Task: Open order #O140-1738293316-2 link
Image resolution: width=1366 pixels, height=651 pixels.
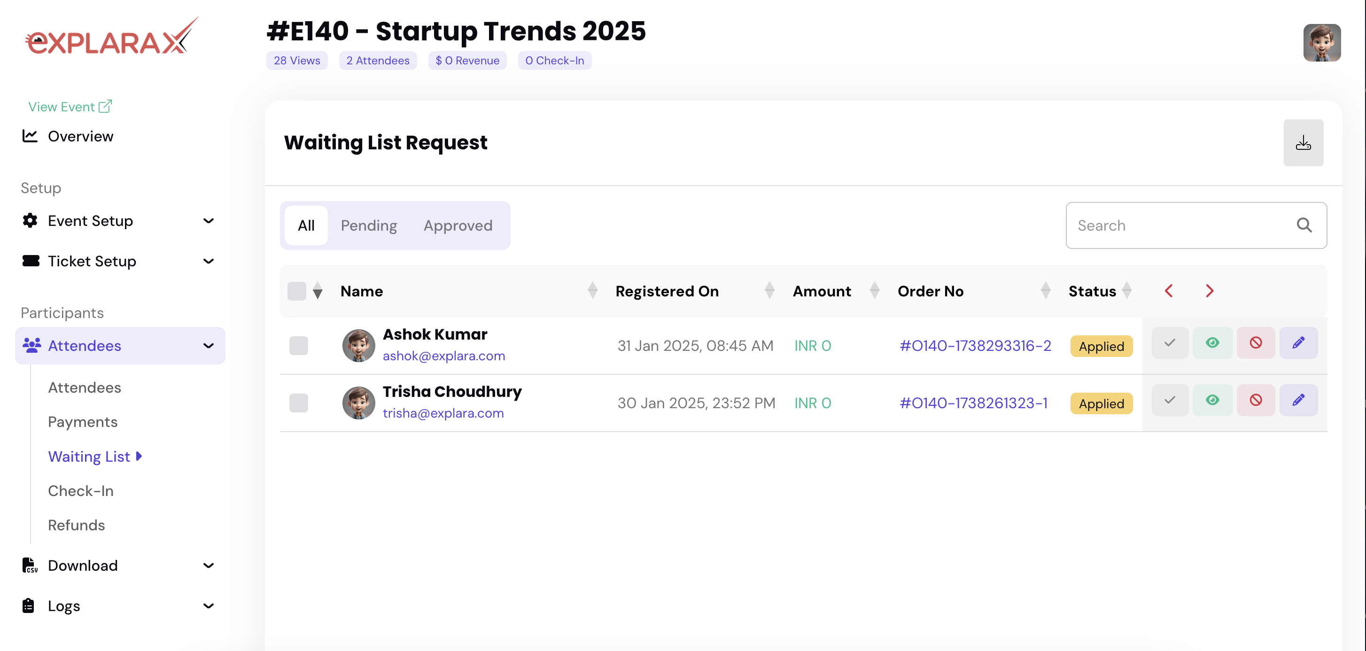Action: (975, 346)
